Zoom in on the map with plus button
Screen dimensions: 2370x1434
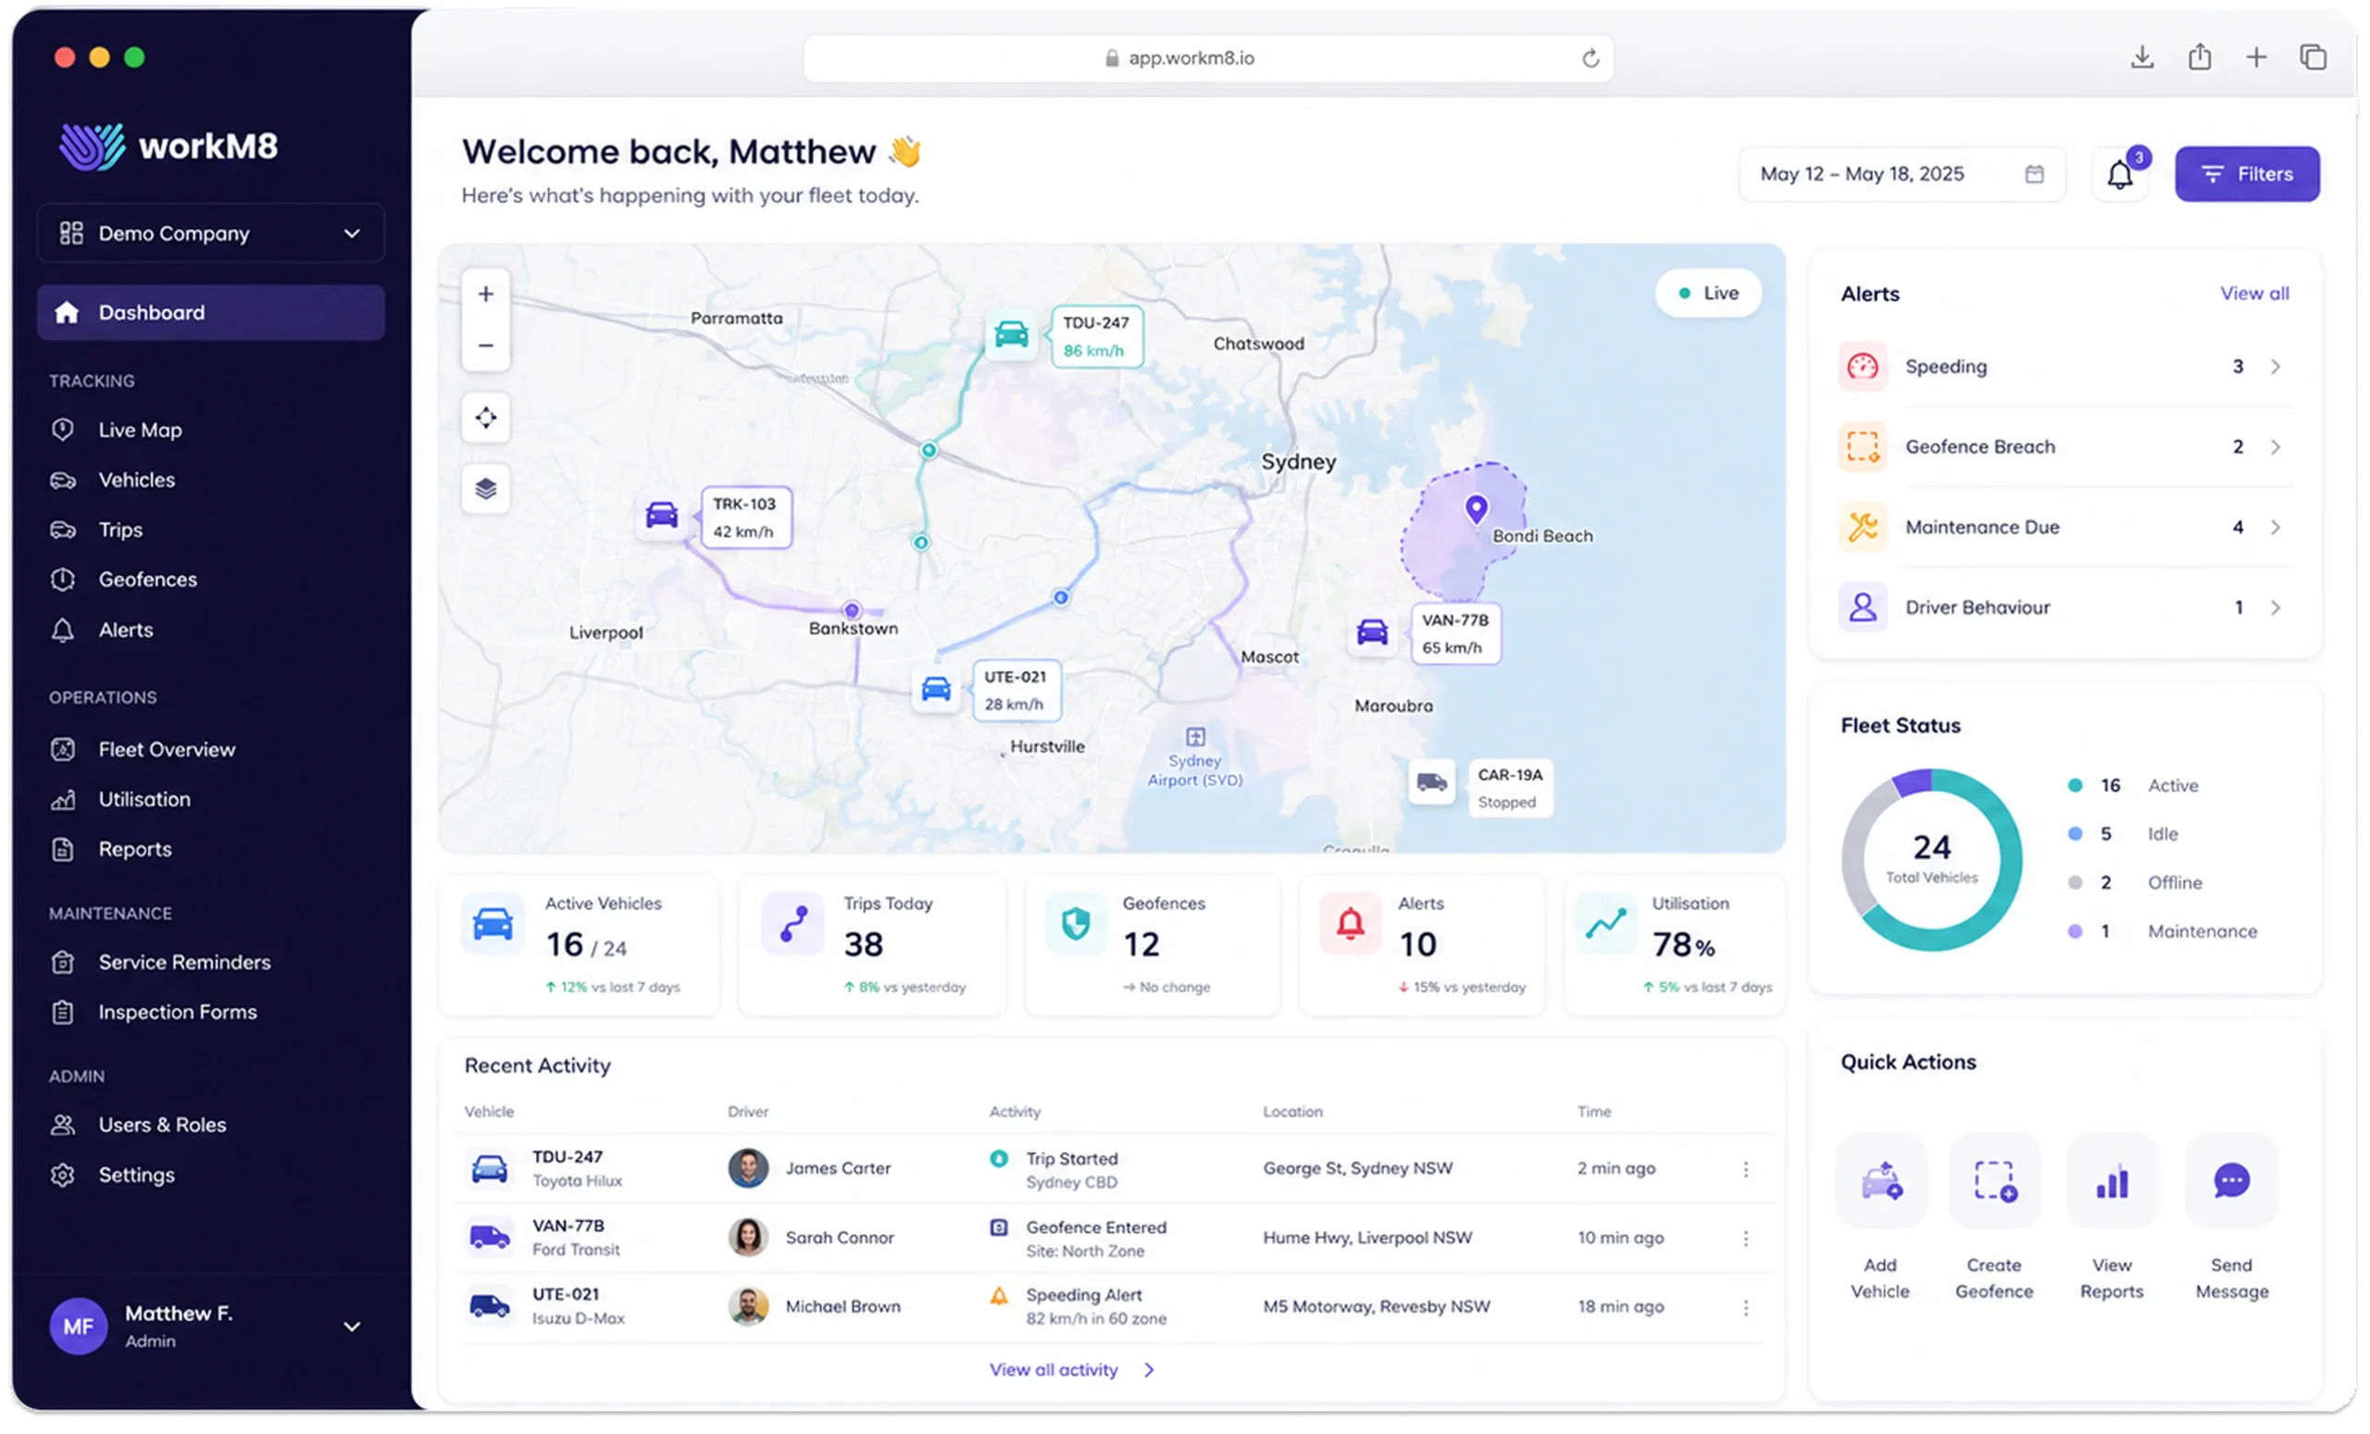click(486, 294)
